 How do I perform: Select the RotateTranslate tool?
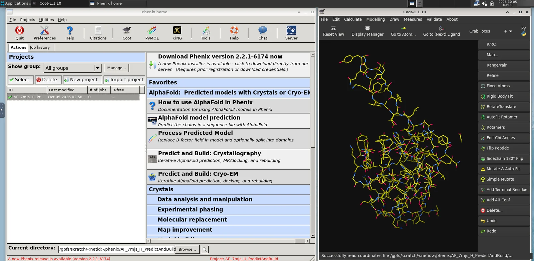[x=504, y=107]
